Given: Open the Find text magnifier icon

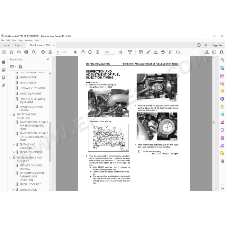Looking at the screenshot, I should tap(34, 52).
